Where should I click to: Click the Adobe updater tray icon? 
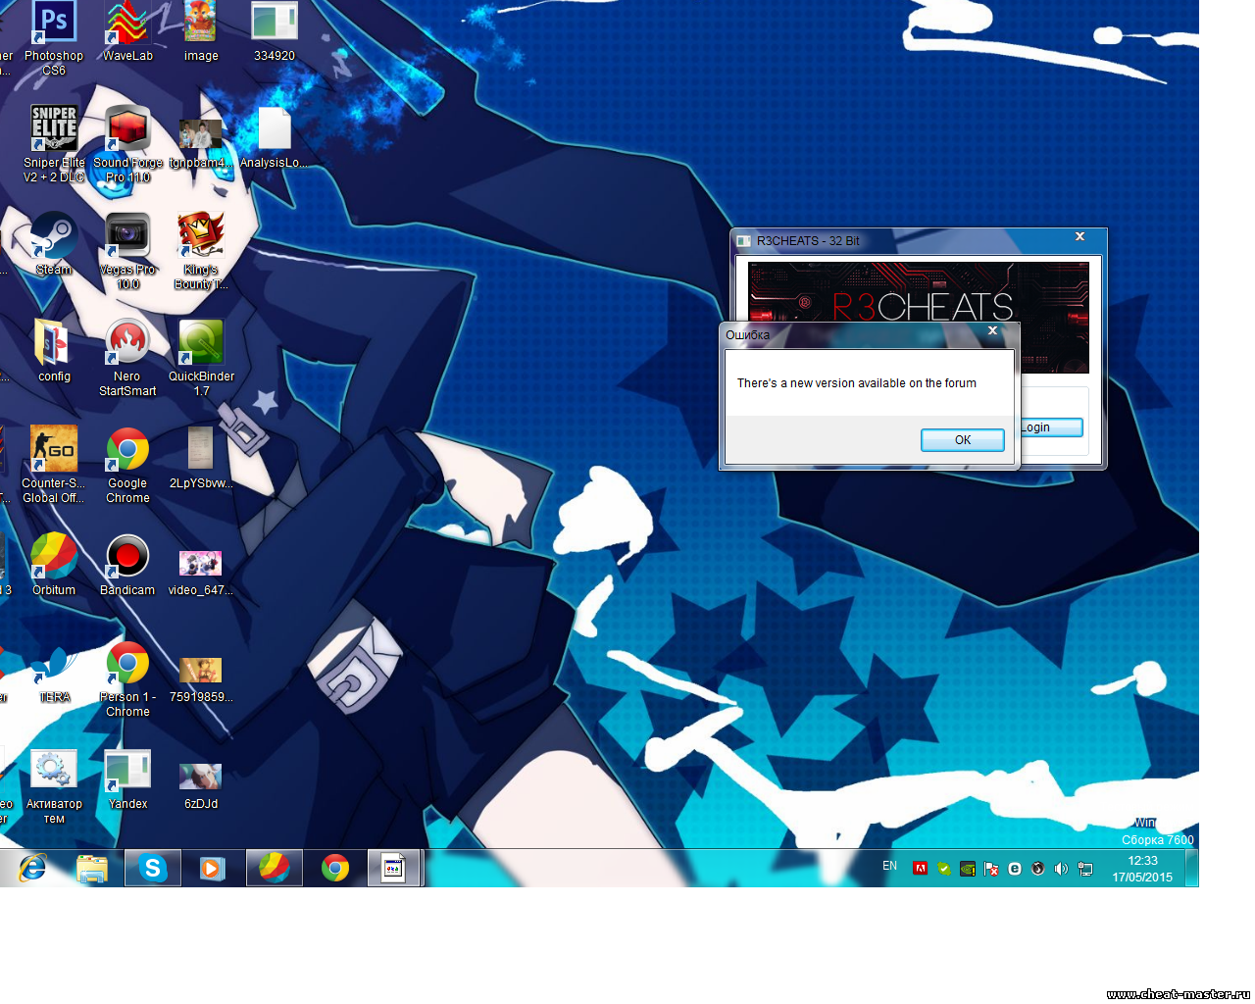(920, 869)
